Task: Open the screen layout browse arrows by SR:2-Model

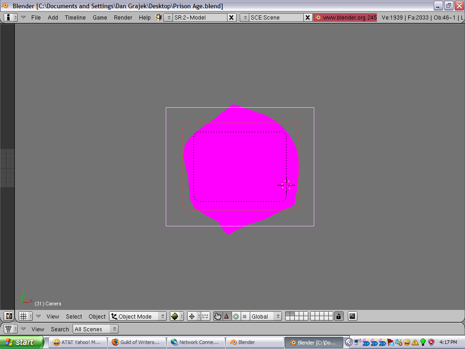Action: click(169, 18)
